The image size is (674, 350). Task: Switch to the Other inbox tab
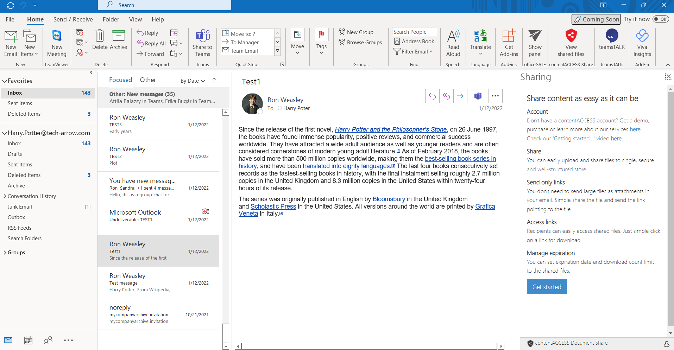coord(148,80)
